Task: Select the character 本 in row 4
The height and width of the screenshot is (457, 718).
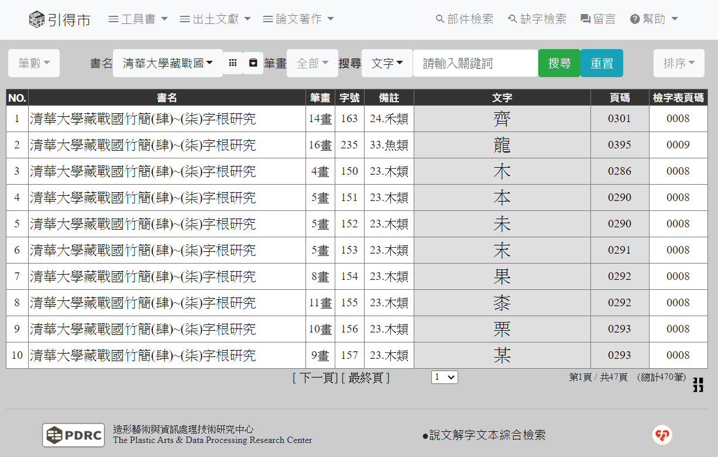Action: [502, 198]
